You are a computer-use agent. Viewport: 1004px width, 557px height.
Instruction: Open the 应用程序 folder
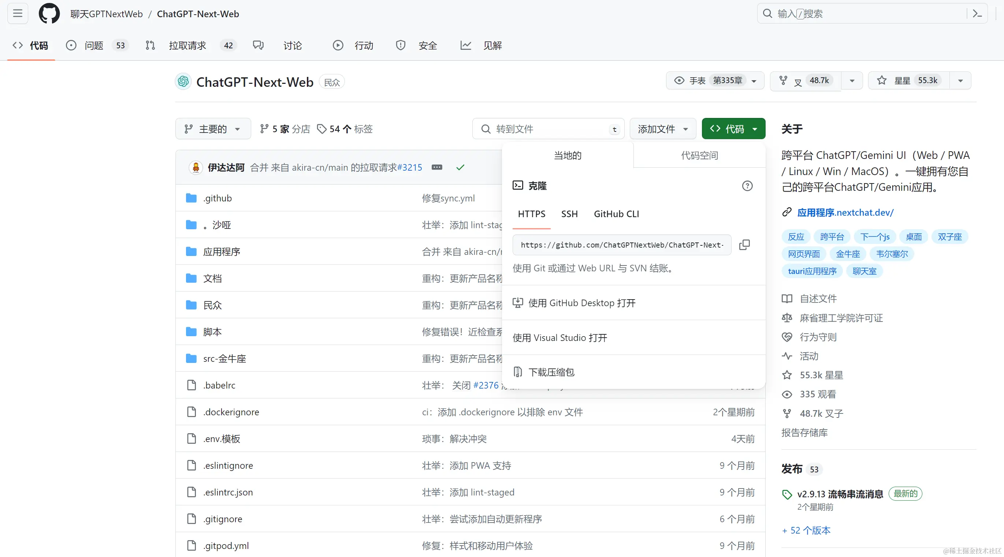pos(222,252)
